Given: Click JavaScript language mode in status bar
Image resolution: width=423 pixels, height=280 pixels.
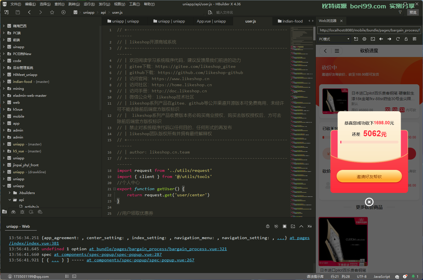Looking at the screenshot, I should 382,276.
